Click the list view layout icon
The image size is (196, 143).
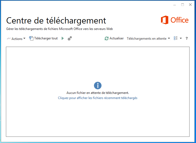(176, 38)
